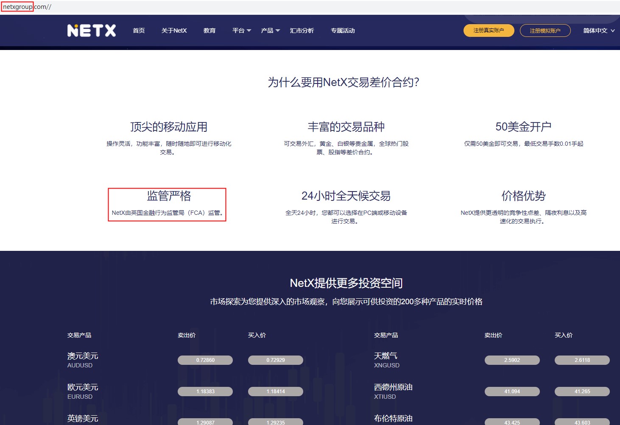The width and height of the screenshot is (620, 425).
Task: Select 首页 in the navigation bar
Action: point(138,30)
